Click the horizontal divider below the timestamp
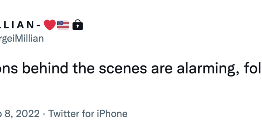 131,131
